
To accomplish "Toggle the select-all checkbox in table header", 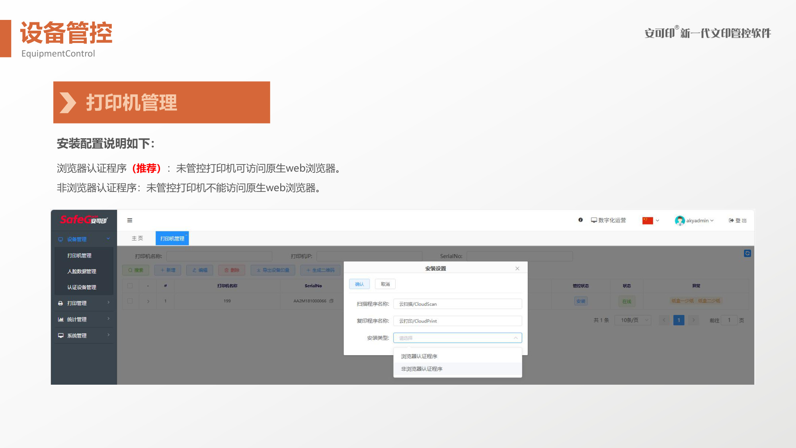I will (x=130, y=286).
